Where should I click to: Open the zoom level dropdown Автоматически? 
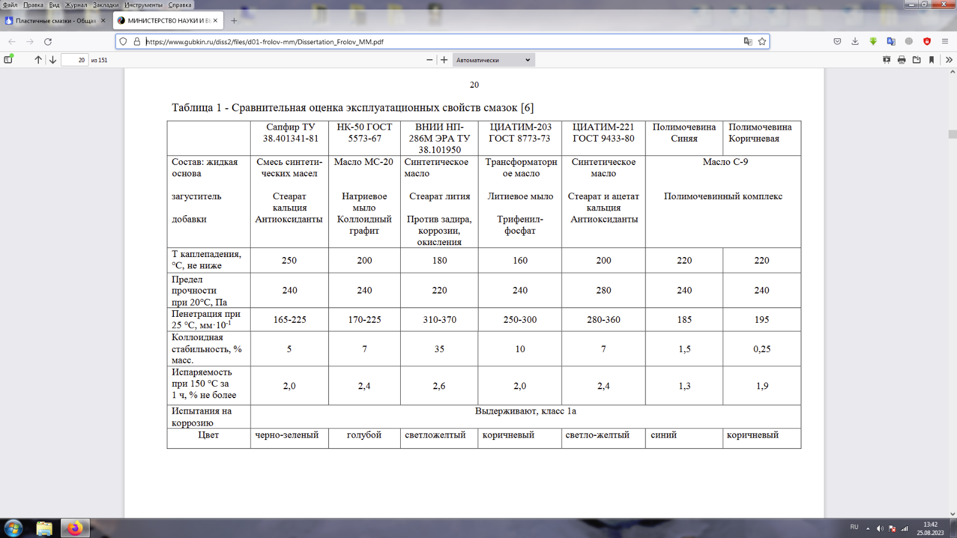[x=493, y=60]
